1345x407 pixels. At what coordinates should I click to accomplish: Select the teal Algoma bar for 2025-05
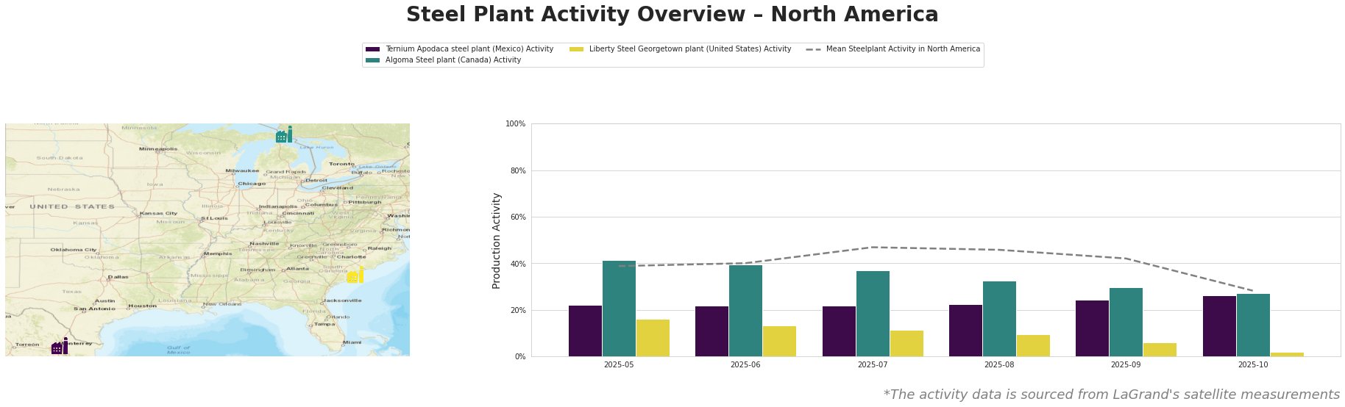(x=619, y=309)
